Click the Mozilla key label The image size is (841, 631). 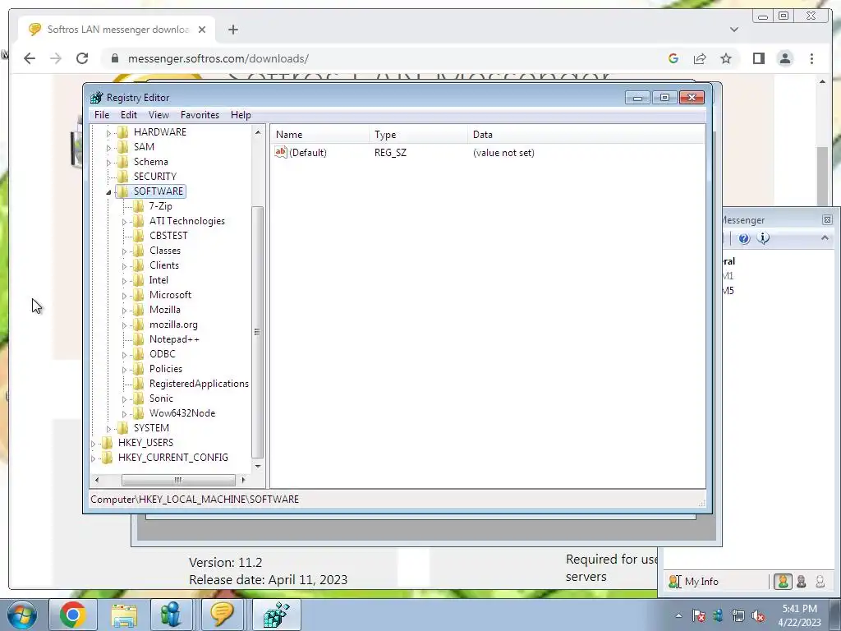tap(164, 310)
